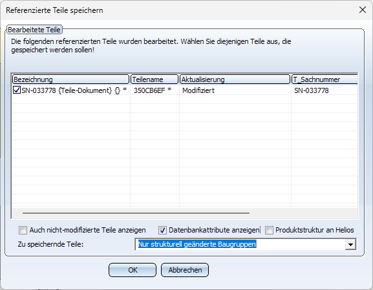373x290 pixels.
Task: Sort by the T_Sachnummer column header
Action: pos(325,79)
